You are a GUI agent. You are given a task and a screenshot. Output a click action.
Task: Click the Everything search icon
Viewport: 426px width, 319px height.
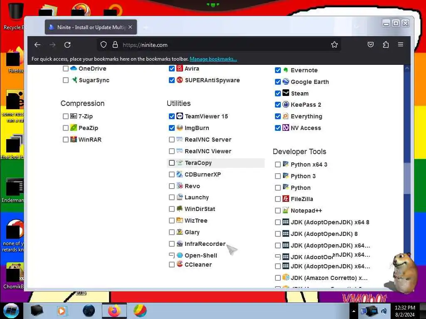tap(285, 116)
